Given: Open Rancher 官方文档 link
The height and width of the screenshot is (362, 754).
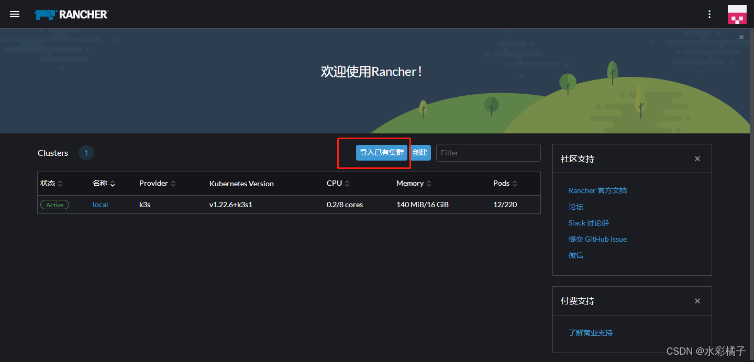Looking at the screenshot, I should point(597,190).
